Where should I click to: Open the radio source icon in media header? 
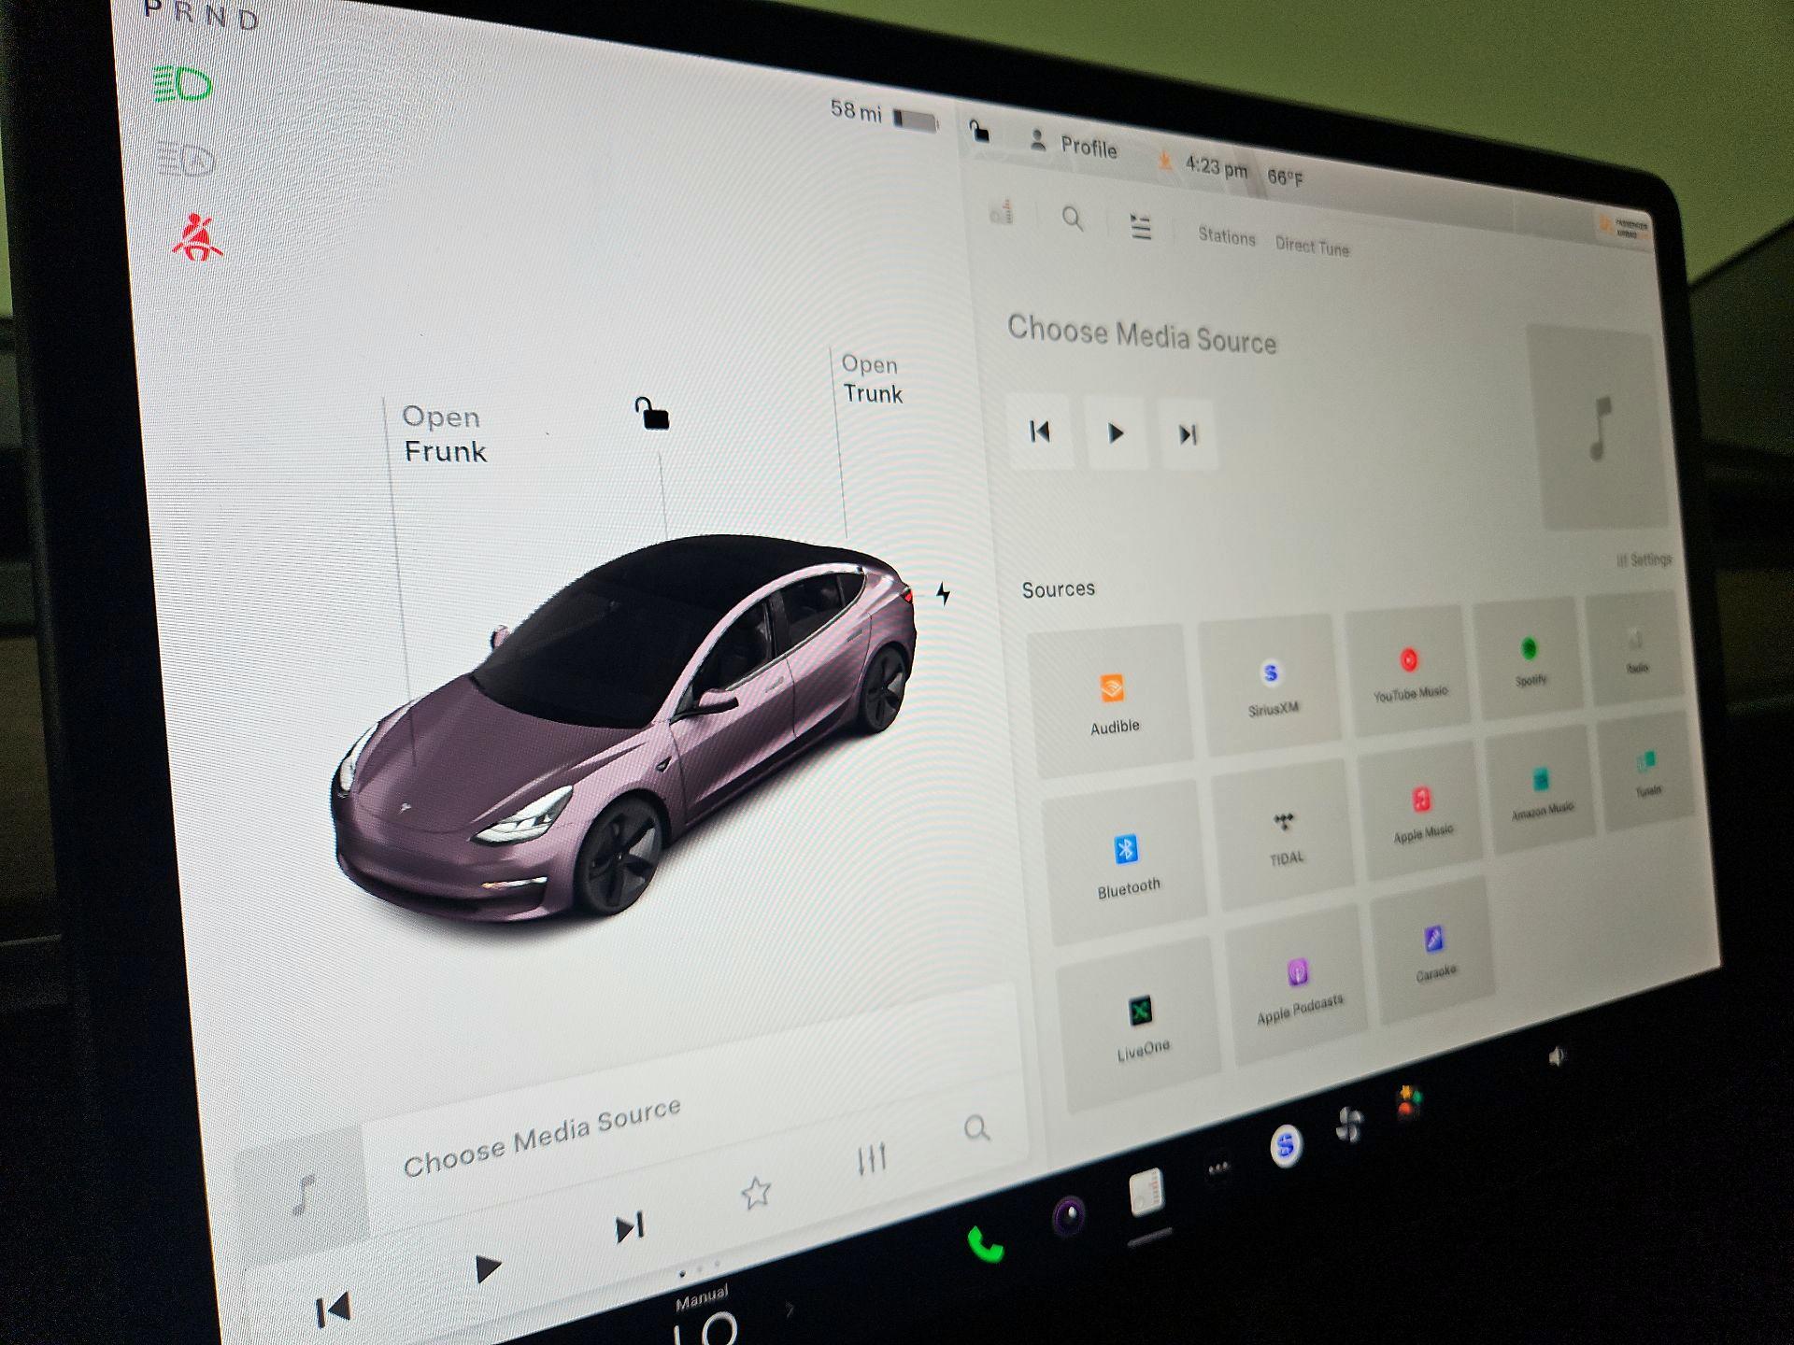1001,213
